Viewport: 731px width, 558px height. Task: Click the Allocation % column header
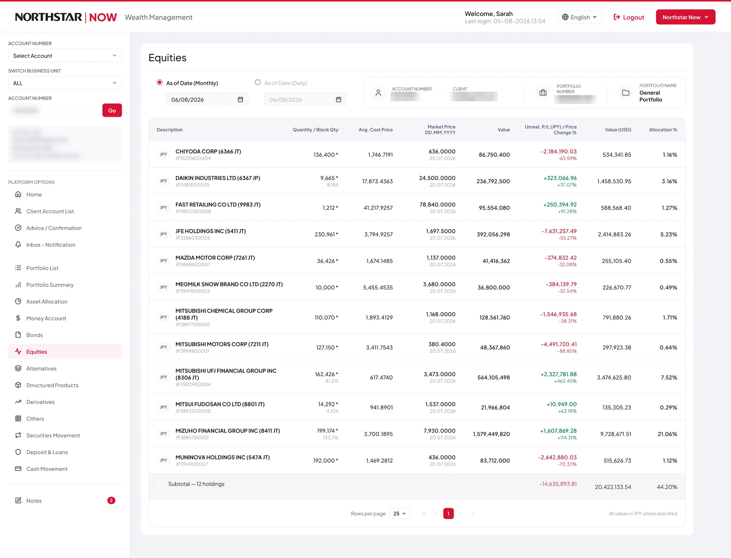coord(663,130)
